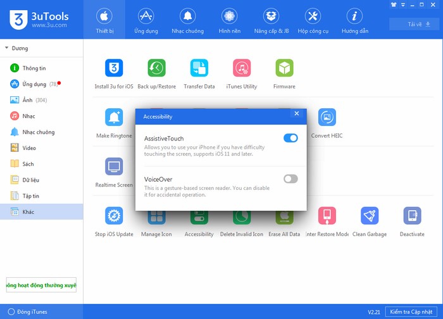Click the V2.21 version label
Image resolution: width=443 pixels, height=319 pixels.
(374, 312)
